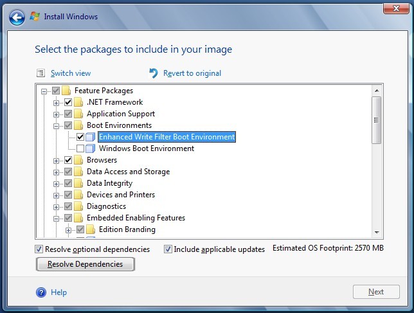This screenshot has height=313, width=414.
Task: Toggle the Diagnostics checkbox
Action: coord(68,206)
